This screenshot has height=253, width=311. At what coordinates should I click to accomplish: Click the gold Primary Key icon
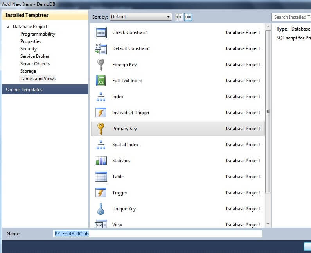tap(101, 129)
